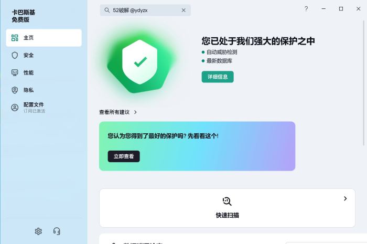Open the settings gear icon
Image resolution: width=367 pixels, height=244 pixels.
pos(38,231)
